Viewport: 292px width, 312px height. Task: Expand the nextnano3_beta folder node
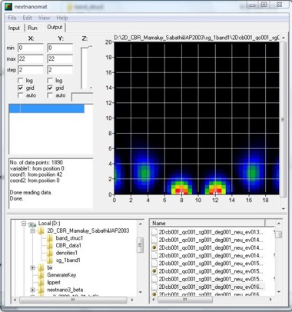[32, 290]
